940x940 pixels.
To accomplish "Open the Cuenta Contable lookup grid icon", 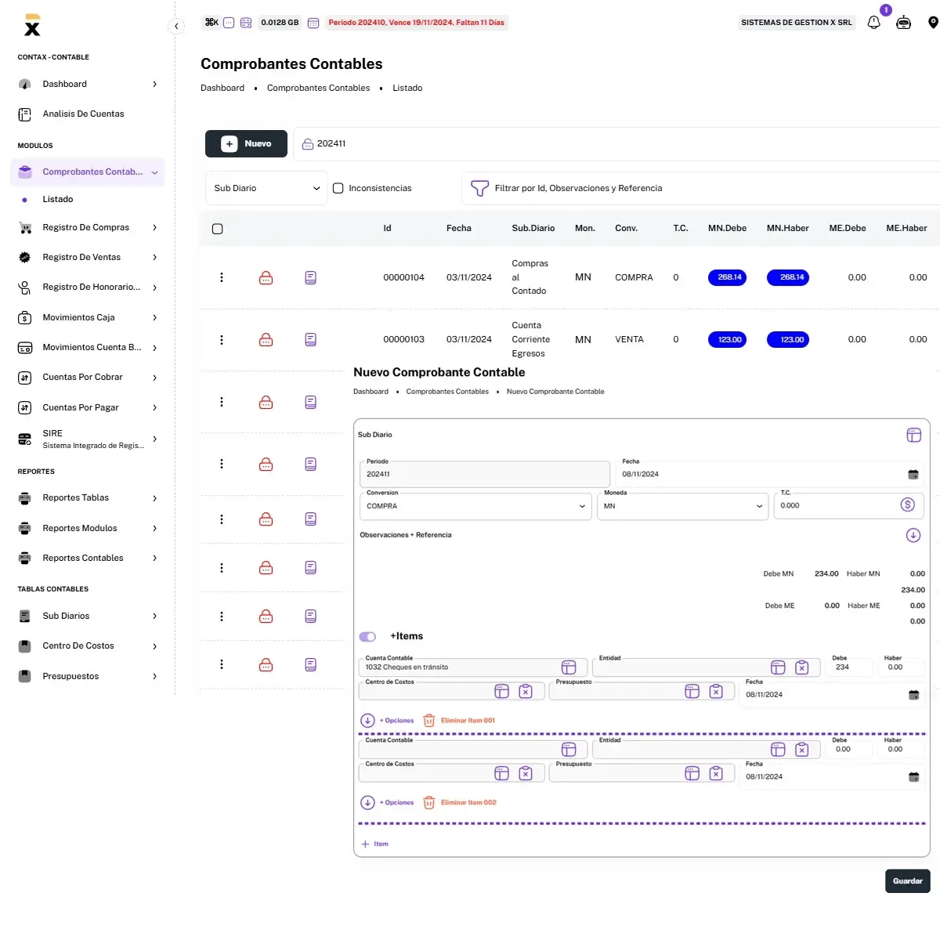I will pos(569,667).
